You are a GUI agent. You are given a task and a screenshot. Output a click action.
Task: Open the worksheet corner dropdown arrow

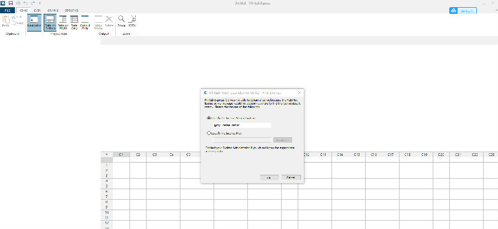pos(107,154)
